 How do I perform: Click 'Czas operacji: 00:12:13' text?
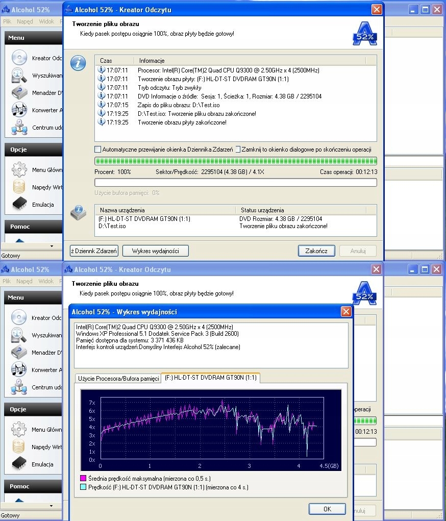pyautogui.click(x=349, y=172)
